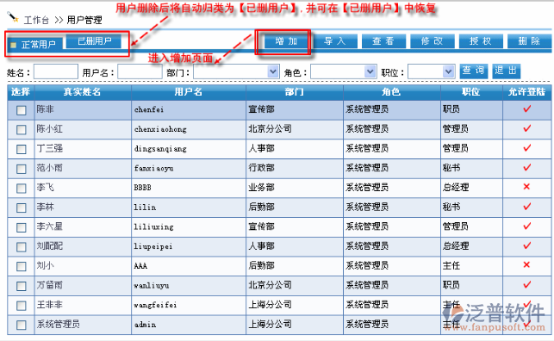
Task: Expand the 角色 dropdown list
Action: click(x=344, y=71)
